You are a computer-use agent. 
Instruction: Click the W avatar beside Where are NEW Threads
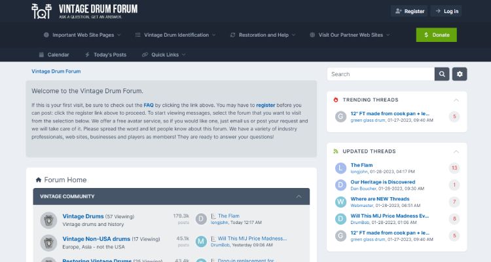tap(340, 202)
